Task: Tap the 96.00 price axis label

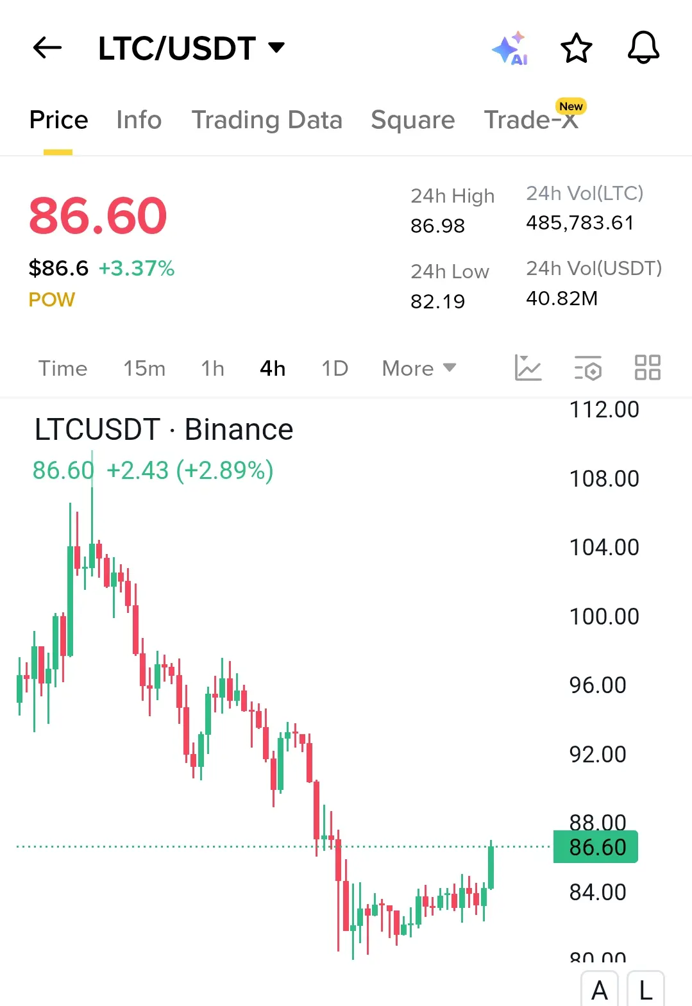Action: (x=598, y=685)
